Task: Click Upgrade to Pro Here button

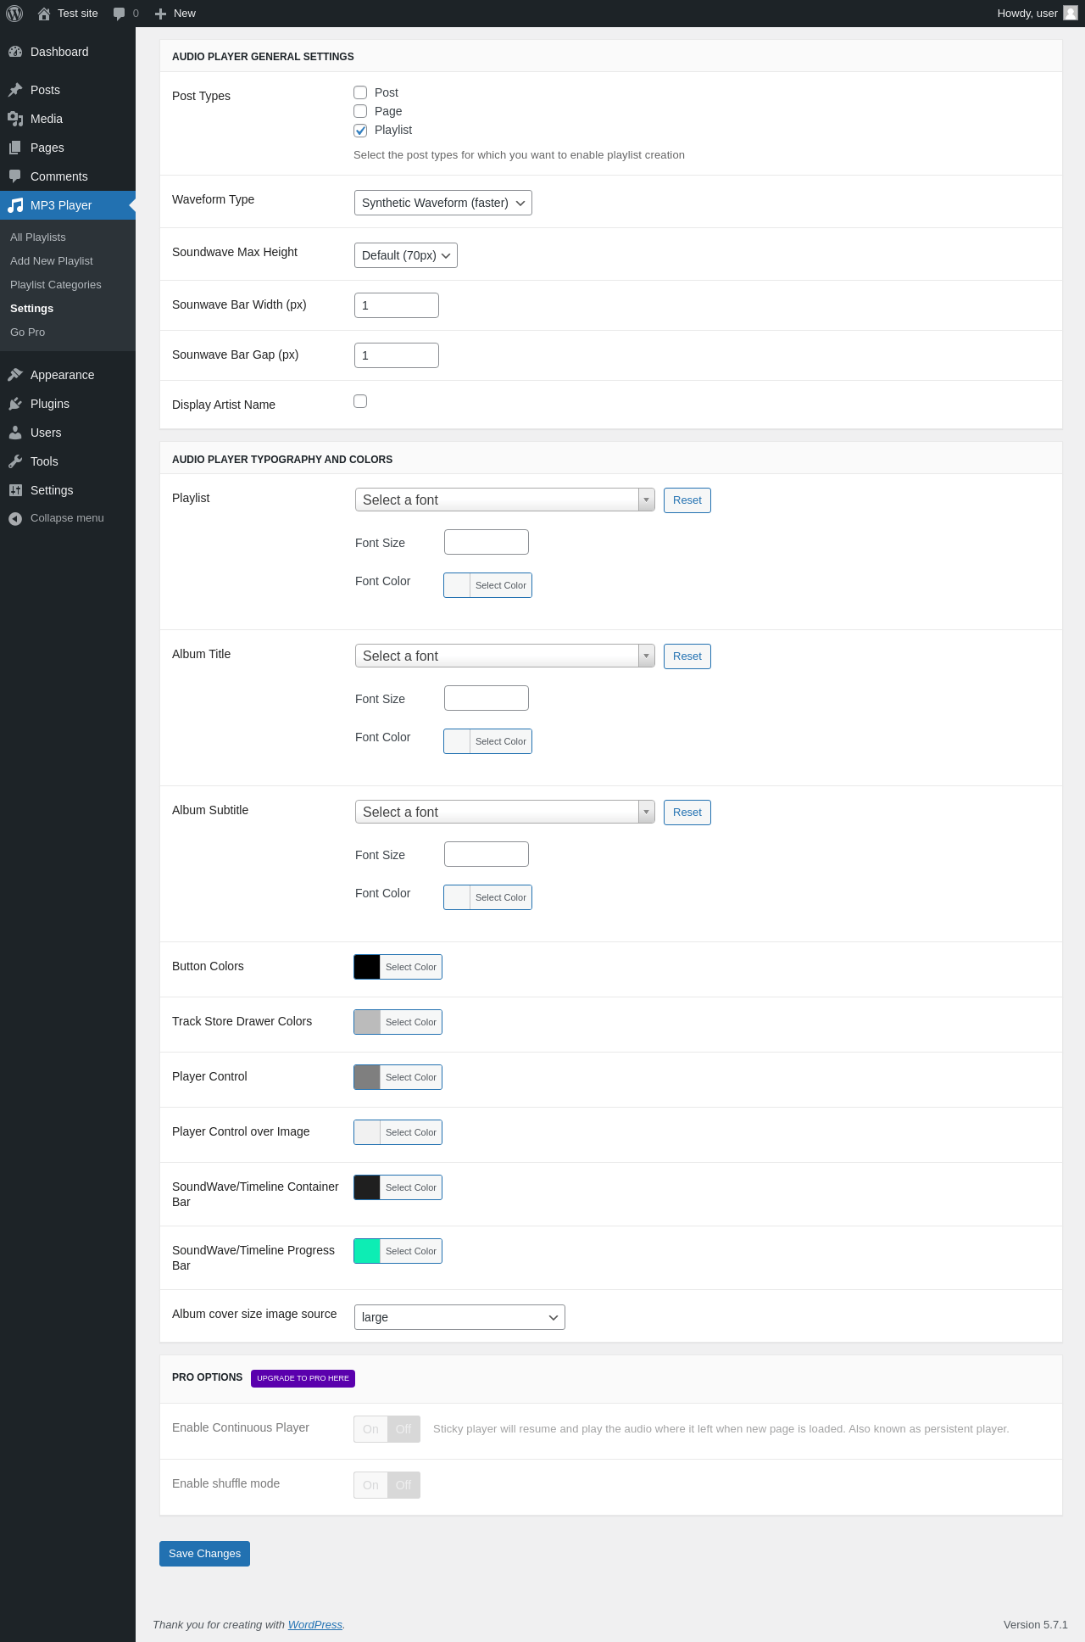Action: tap(303, 1378)
